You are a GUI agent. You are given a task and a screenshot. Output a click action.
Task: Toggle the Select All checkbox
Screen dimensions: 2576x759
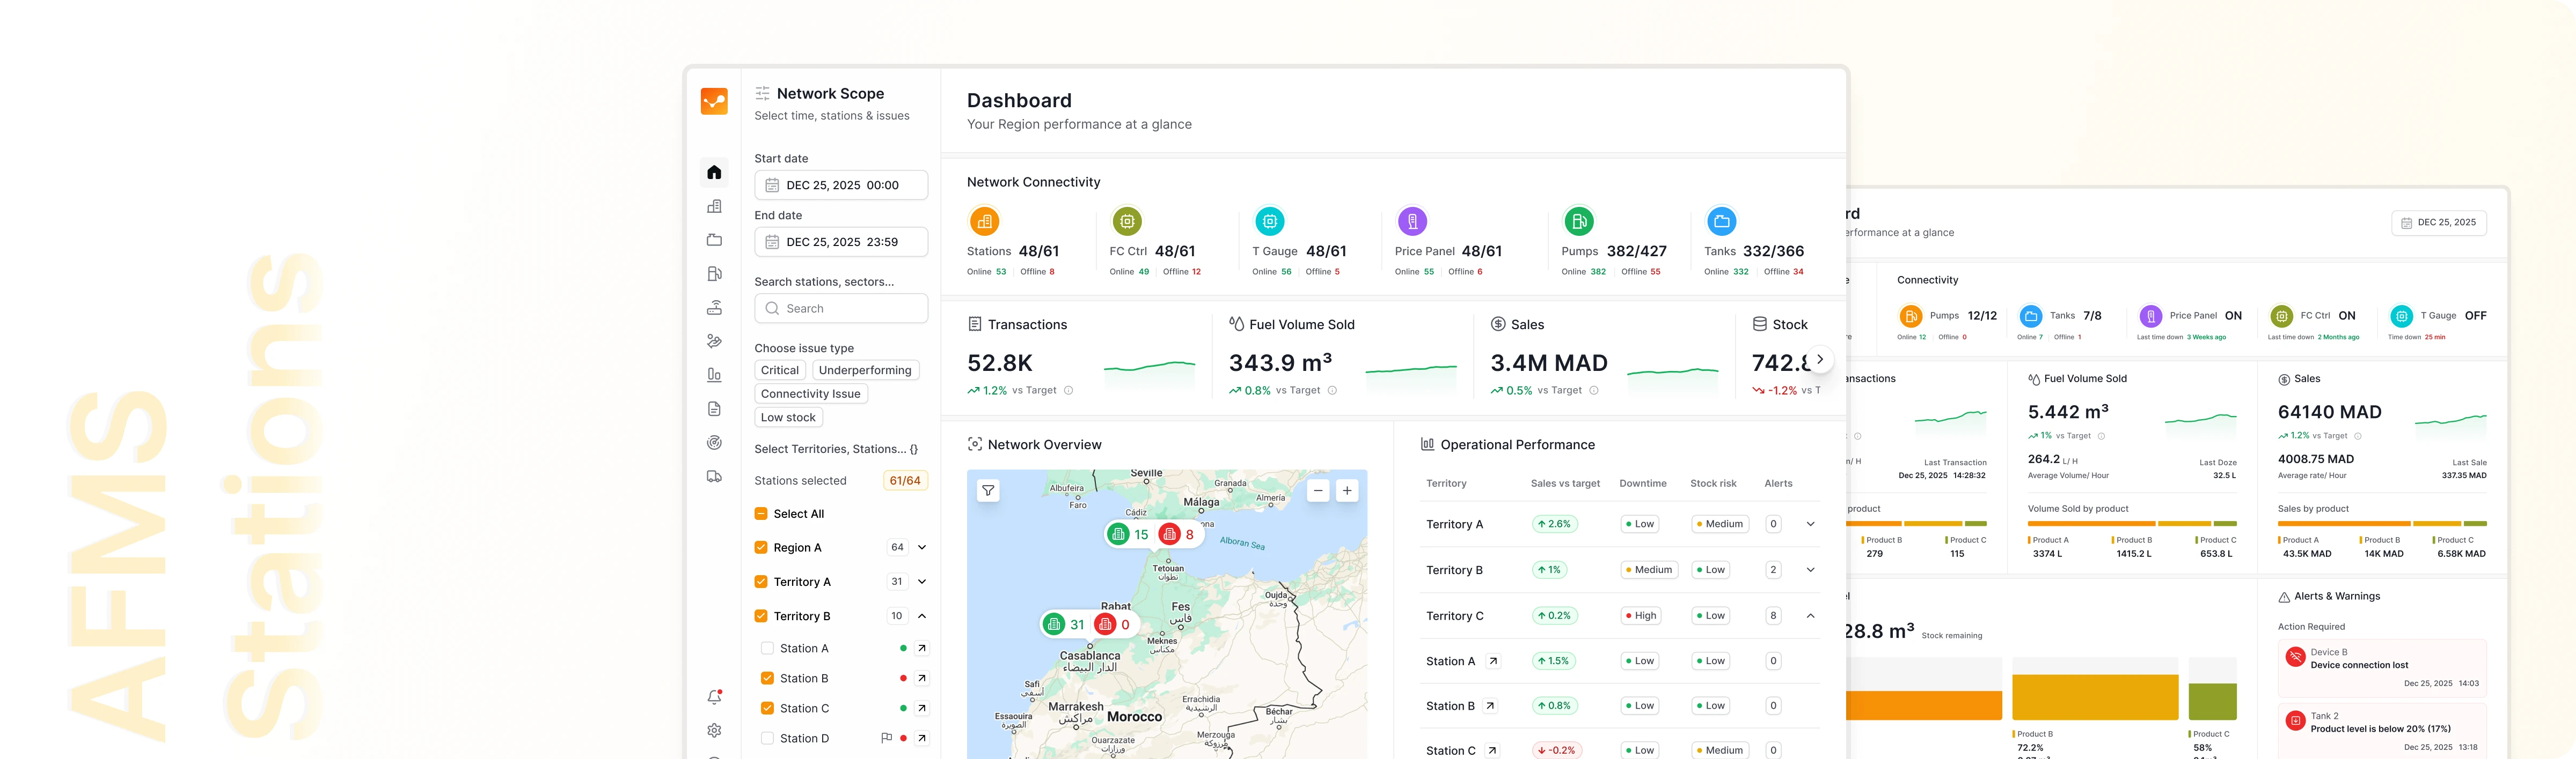click(761, 515)
